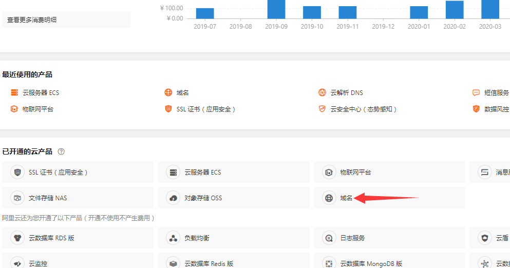Click the orange 域名 globe icon in recent products
Screen dimensions: 510x268
(168, 93)
